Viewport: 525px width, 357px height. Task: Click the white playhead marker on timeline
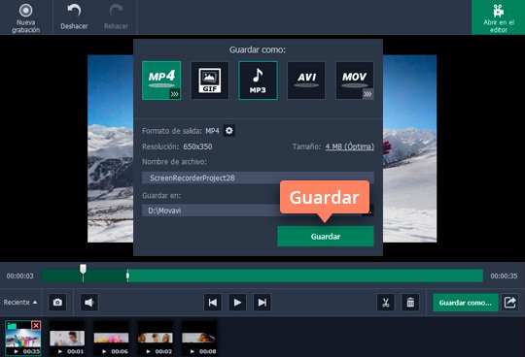[83, 269]
